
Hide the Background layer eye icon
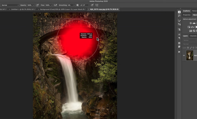pos(184,55)
